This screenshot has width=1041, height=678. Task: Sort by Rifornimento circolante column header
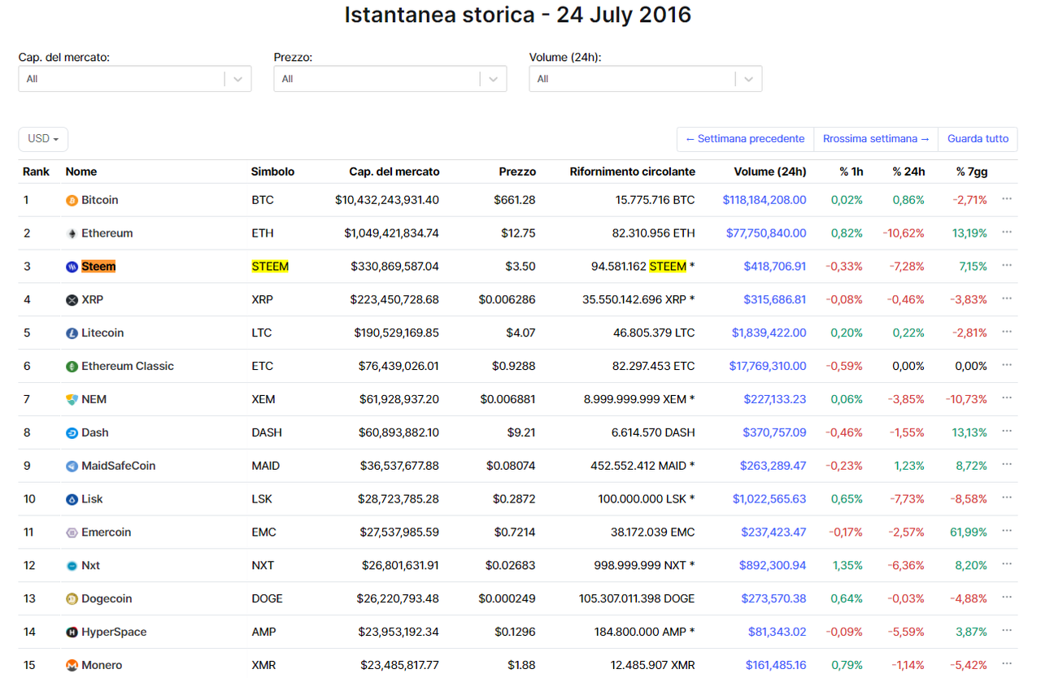(633, 172)
